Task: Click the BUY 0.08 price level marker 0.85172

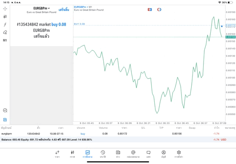Action: click(x=230, y=26)
